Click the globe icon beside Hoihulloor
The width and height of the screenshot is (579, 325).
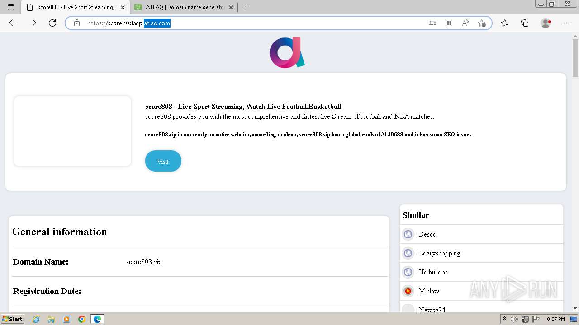click(x=408, y=272)
